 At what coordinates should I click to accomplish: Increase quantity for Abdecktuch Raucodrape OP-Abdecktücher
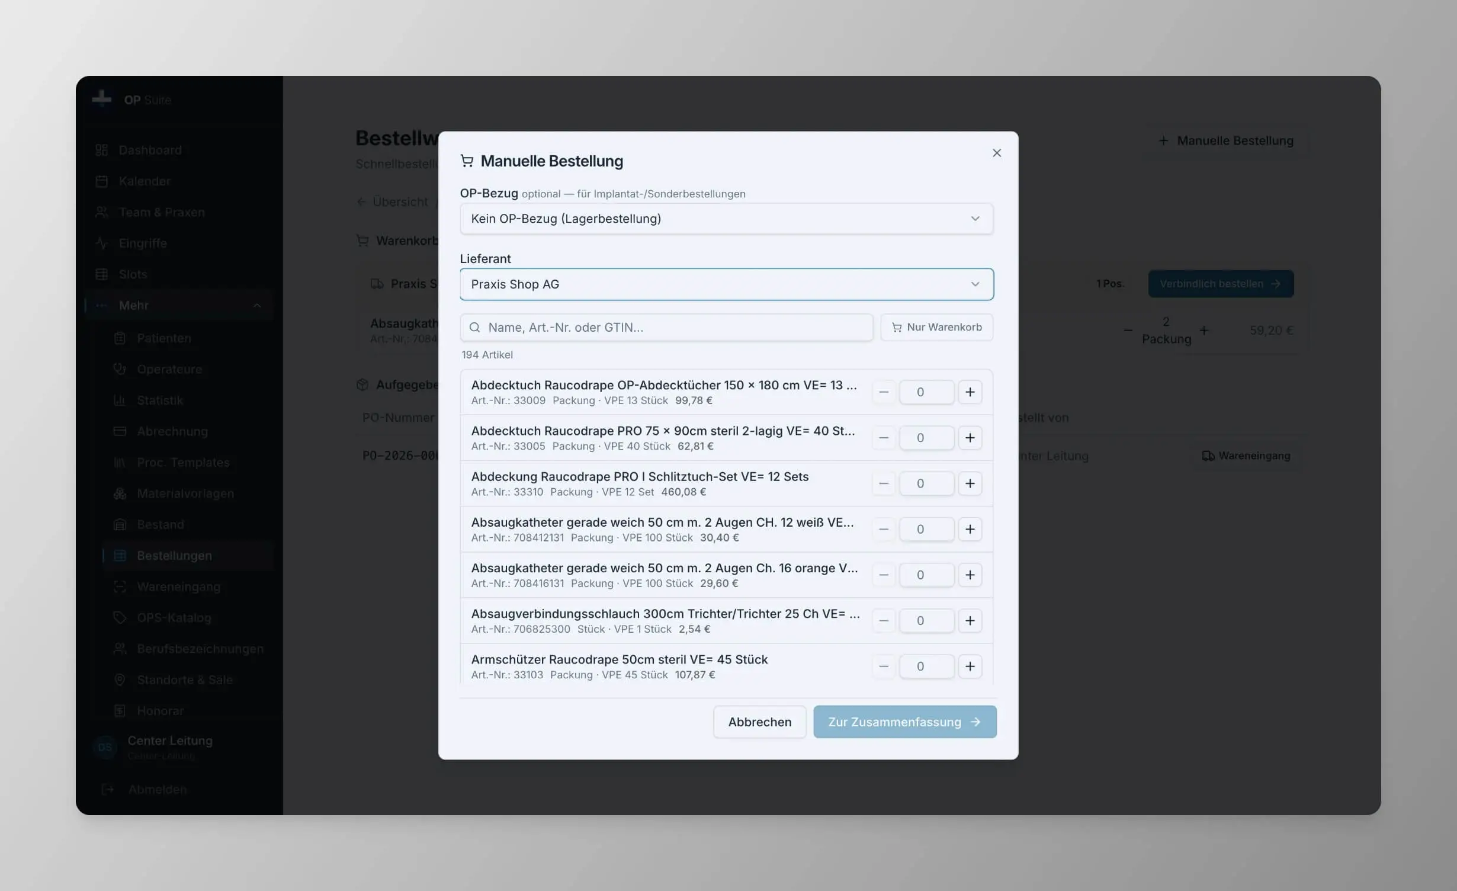[x=970, y=392]
